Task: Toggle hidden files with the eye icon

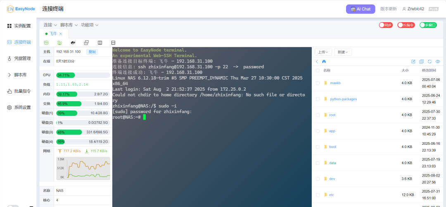Action: pos(438,61)
